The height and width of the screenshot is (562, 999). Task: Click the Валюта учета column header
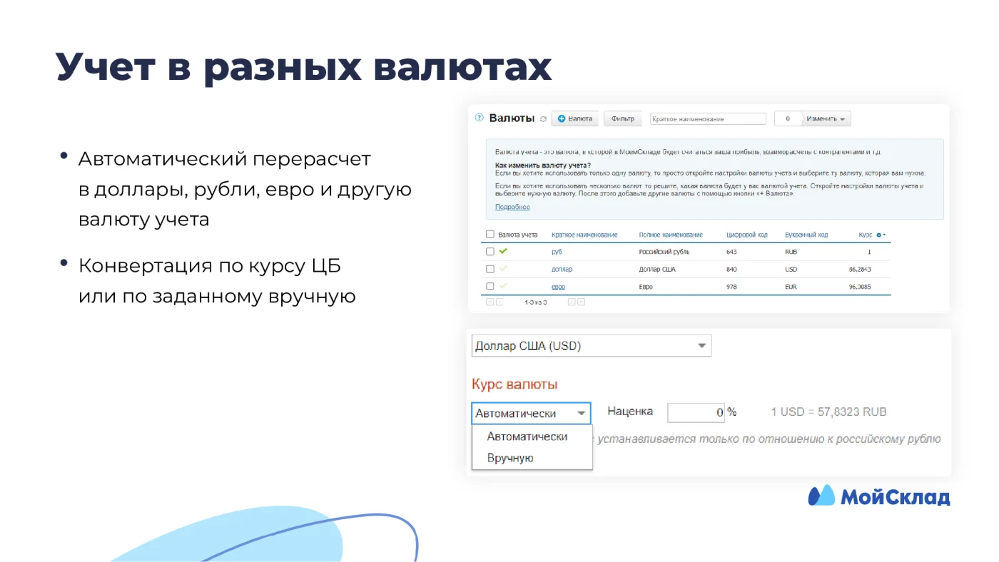[x=518, y=235]
